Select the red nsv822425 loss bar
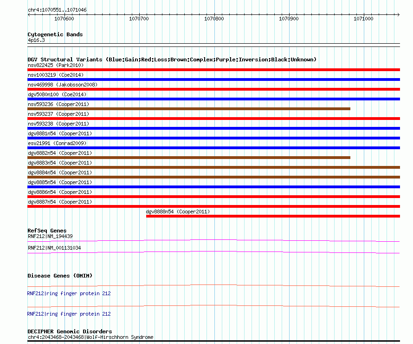413x344 pixels. [213, 70]
